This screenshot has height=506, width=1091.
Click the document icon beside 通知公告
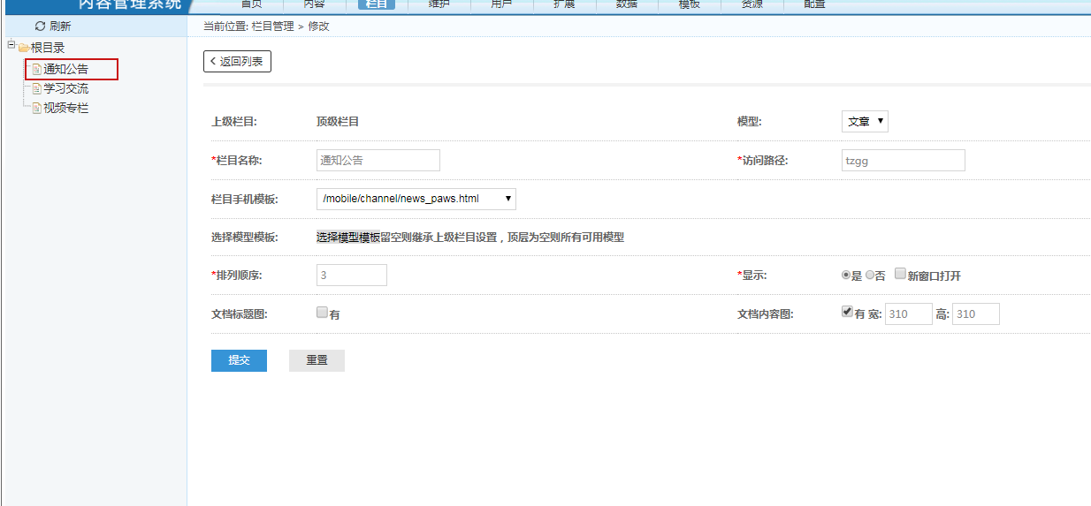36,69
